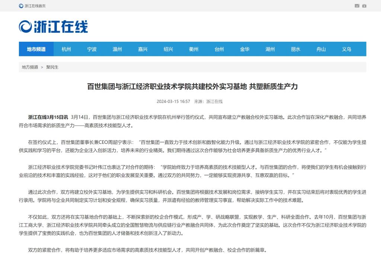Click the paragraph starting 浙江经济职业技术学院党委书记
This screenshot has height=262, width=381.
point(192,171)
